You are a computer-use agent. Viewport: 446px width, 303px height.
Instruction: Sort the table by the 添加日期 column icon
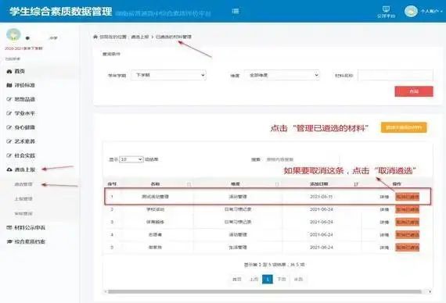click(x=356, y=184)
